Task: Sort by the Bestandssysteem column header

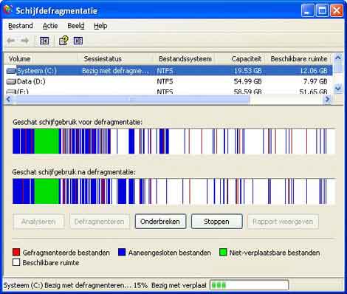Action: pos(185,59)
